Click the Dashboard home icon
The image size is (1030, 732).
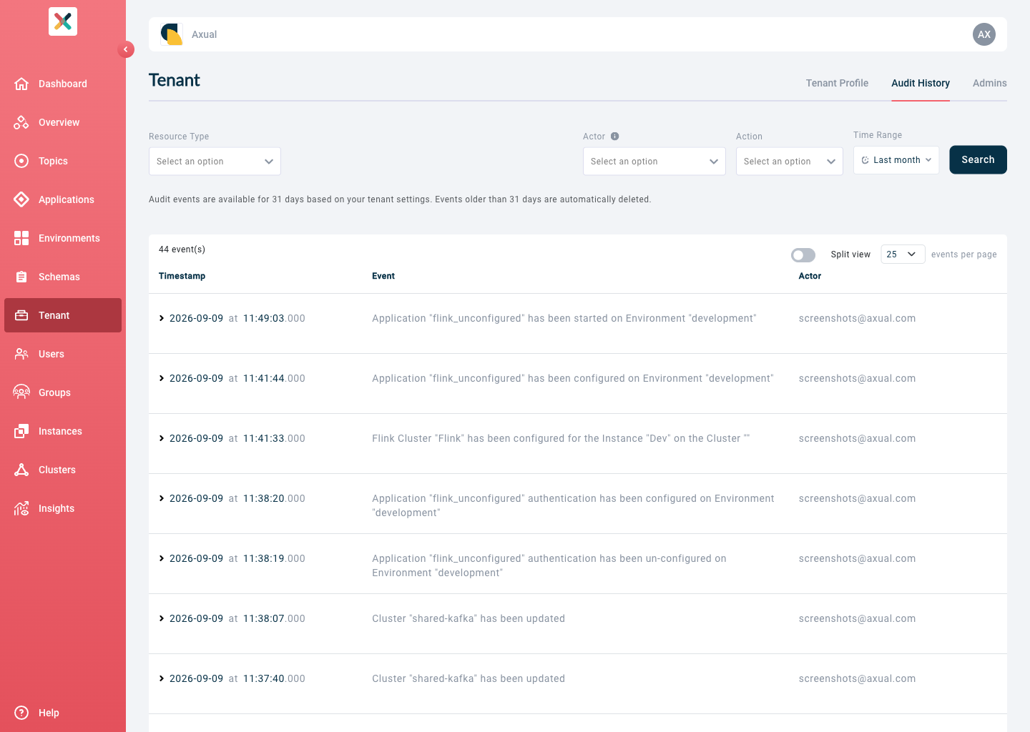[x=21, y=84]
